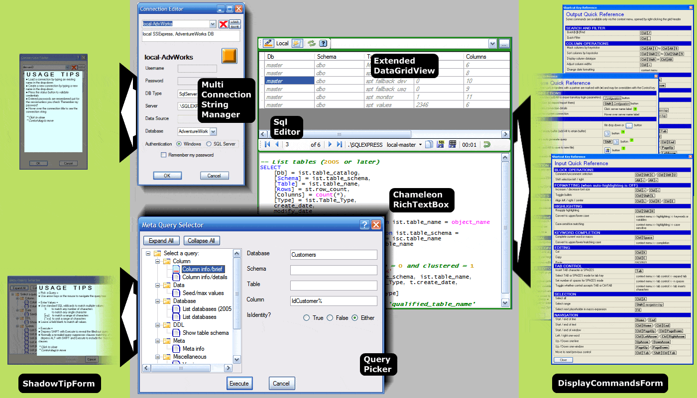The width and height of the screenshot is (697, 398).
Task: Click the copy pages icon in navigator bar
Action: [429, 144]
